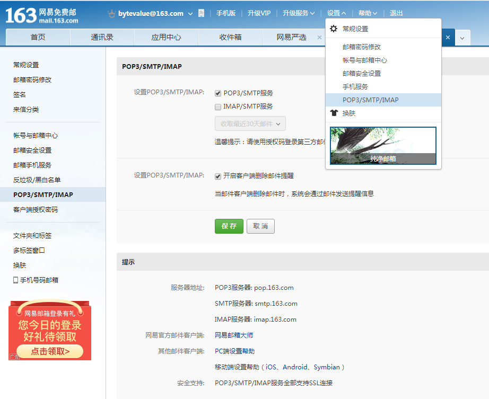489x399 pixels.
Task: Click the T-shirt 换肤 icon in the menu
Action: click(334, 113)
